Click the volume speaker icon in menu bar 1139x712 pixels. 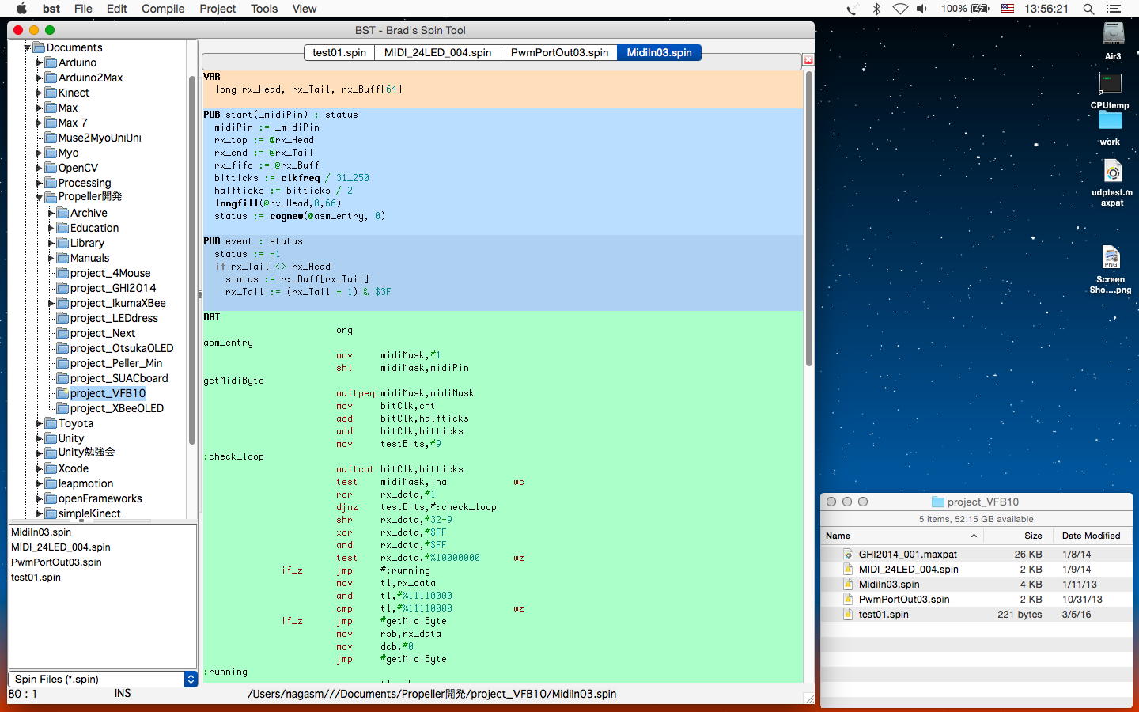click(921, 9)
